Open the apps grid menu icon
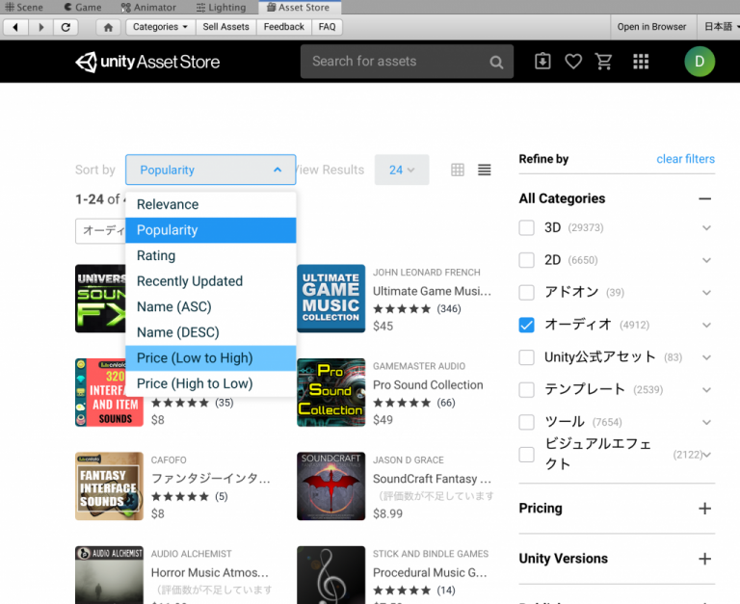 pyautogui.click(x=641, y=62)
